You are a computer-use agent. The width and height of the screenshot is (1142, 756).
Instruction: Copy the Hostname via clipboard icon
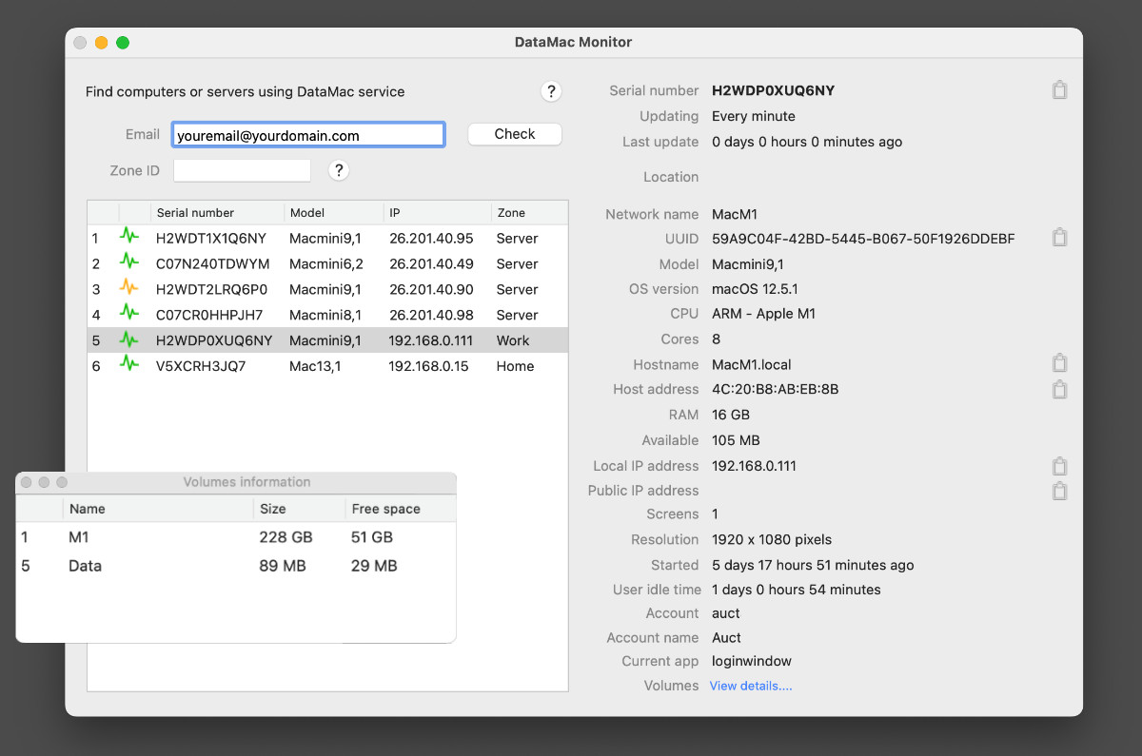(1059, 363)
